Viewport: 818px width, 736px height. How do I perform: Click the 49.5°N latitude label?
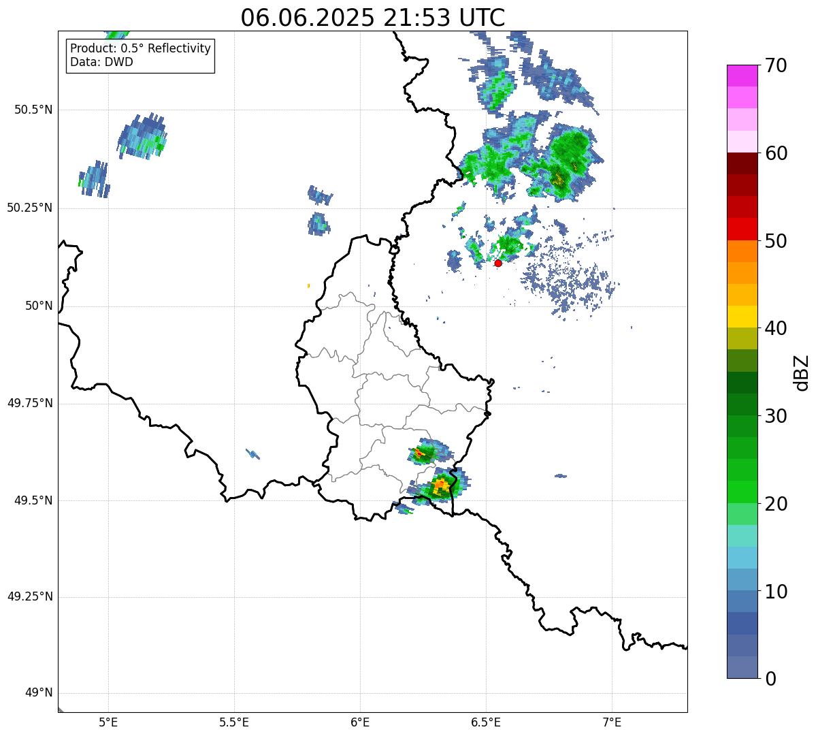[x=33, y=500]
